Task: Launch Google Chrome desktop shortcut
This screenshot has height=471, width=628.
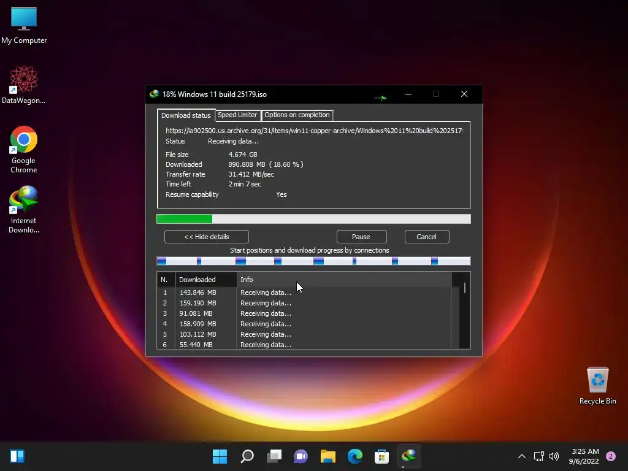Action: [x=24, y=150]
